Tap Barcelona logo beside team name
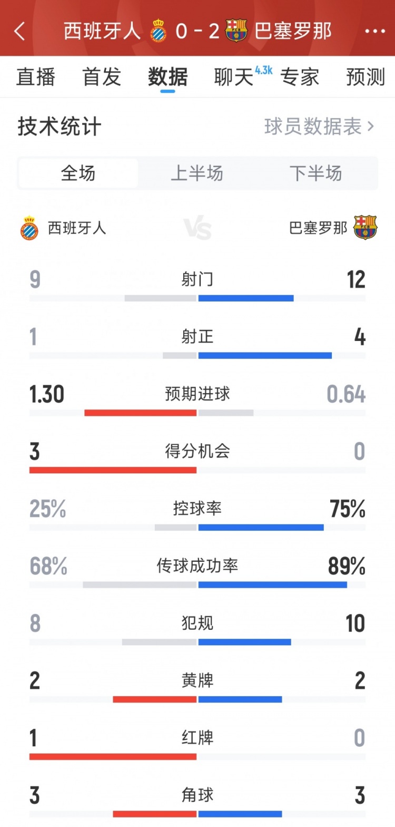 366,228
